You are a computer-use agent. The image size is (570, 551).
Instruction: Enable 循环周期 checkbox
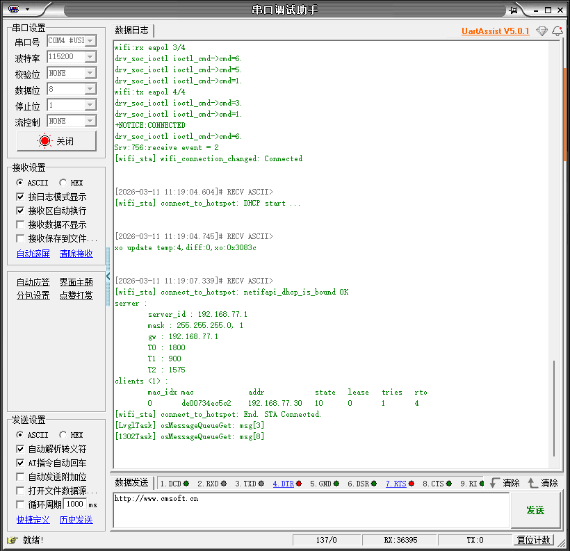click(20, 504)
